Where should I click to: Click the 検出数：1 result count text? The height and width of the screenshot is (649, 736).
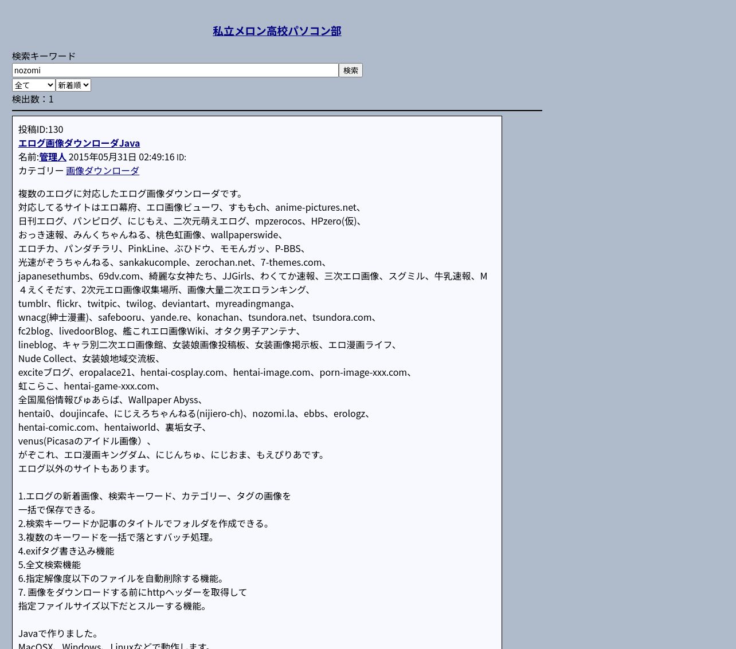pyautogui.click(x=33, y=99)
